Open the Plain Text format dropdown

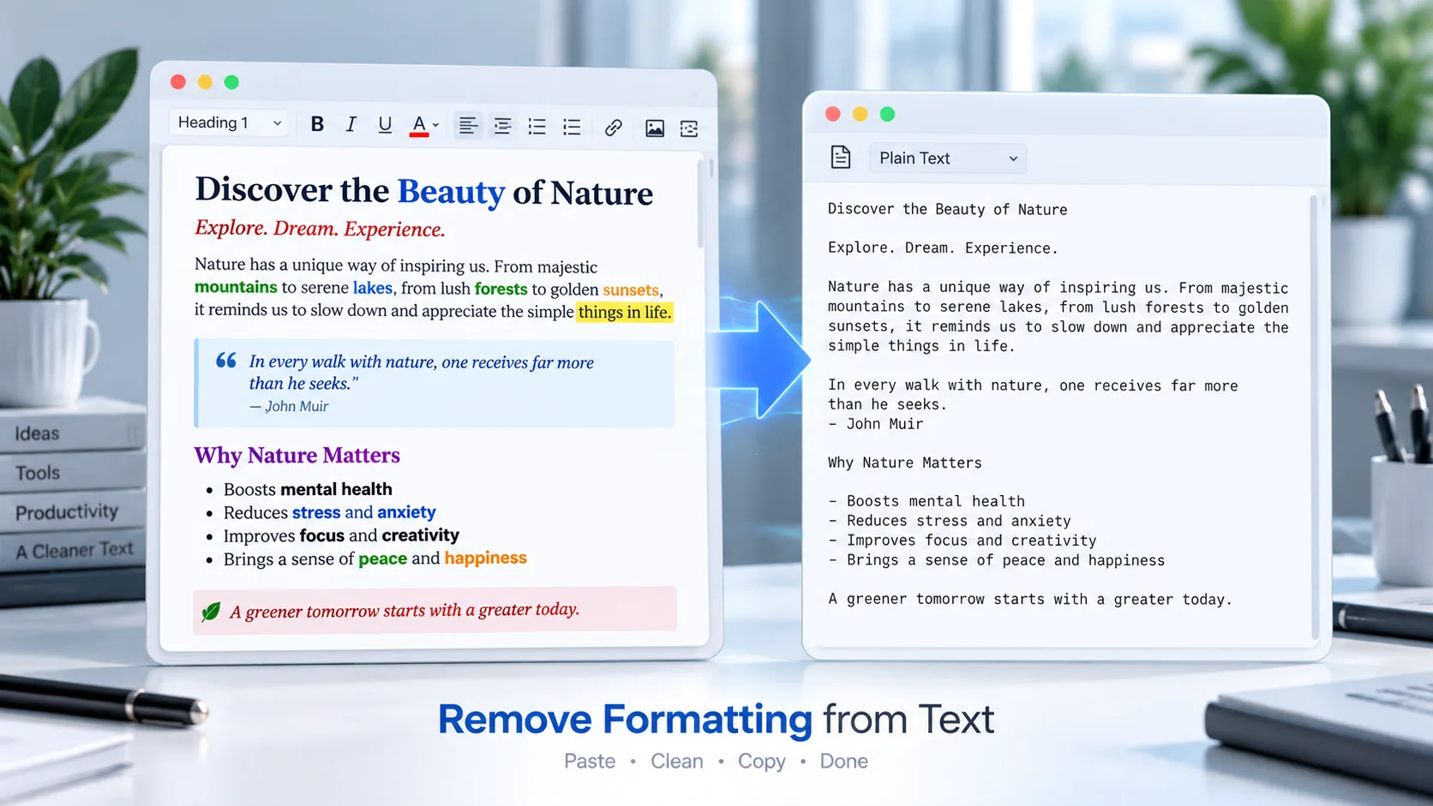pyautogui.click(x=948, y=158)
